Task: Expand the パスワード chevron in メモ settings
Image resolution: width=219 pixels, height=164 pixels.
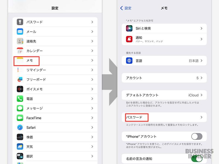Action: click(x=201, y=117)
